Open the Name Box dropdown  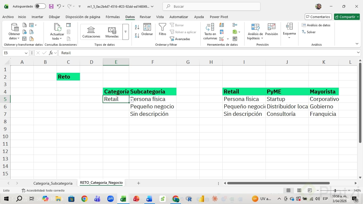(26, 53)
